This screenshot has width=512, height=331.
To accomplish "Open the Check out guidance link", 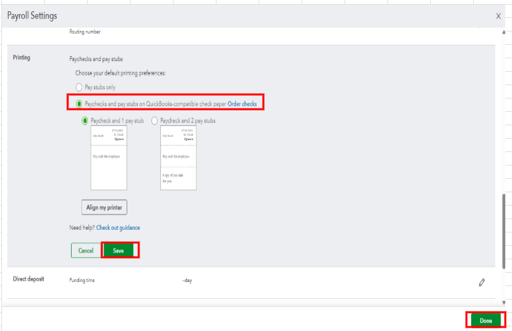I will tap(118, 228).
